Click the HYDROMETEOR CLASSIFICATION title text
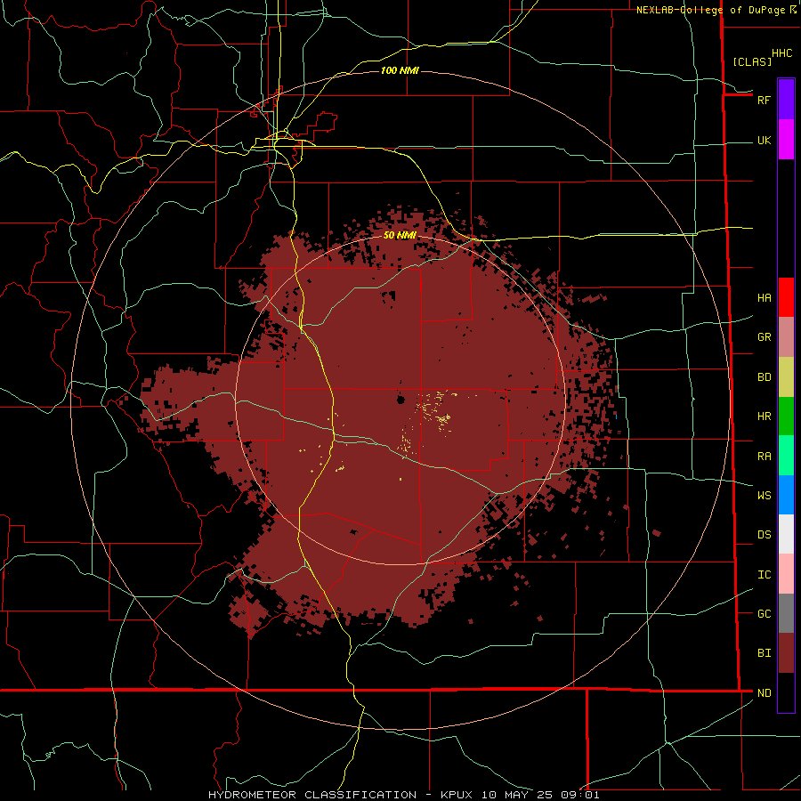The image size is (801, 801). tap(312, 795)
